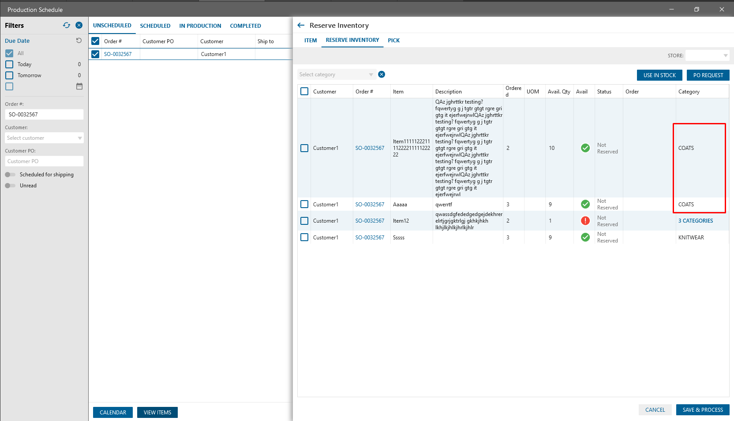The height and width of the screenshot is (421, 734).
Task: Click the Cancel button
Action: tap(655, 410)
